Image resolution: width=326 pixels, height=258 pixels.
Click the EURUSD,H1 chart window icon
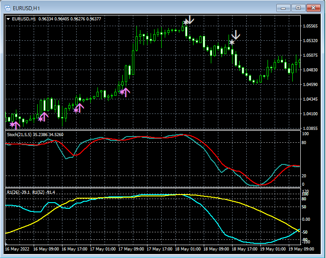coord(8,8)
